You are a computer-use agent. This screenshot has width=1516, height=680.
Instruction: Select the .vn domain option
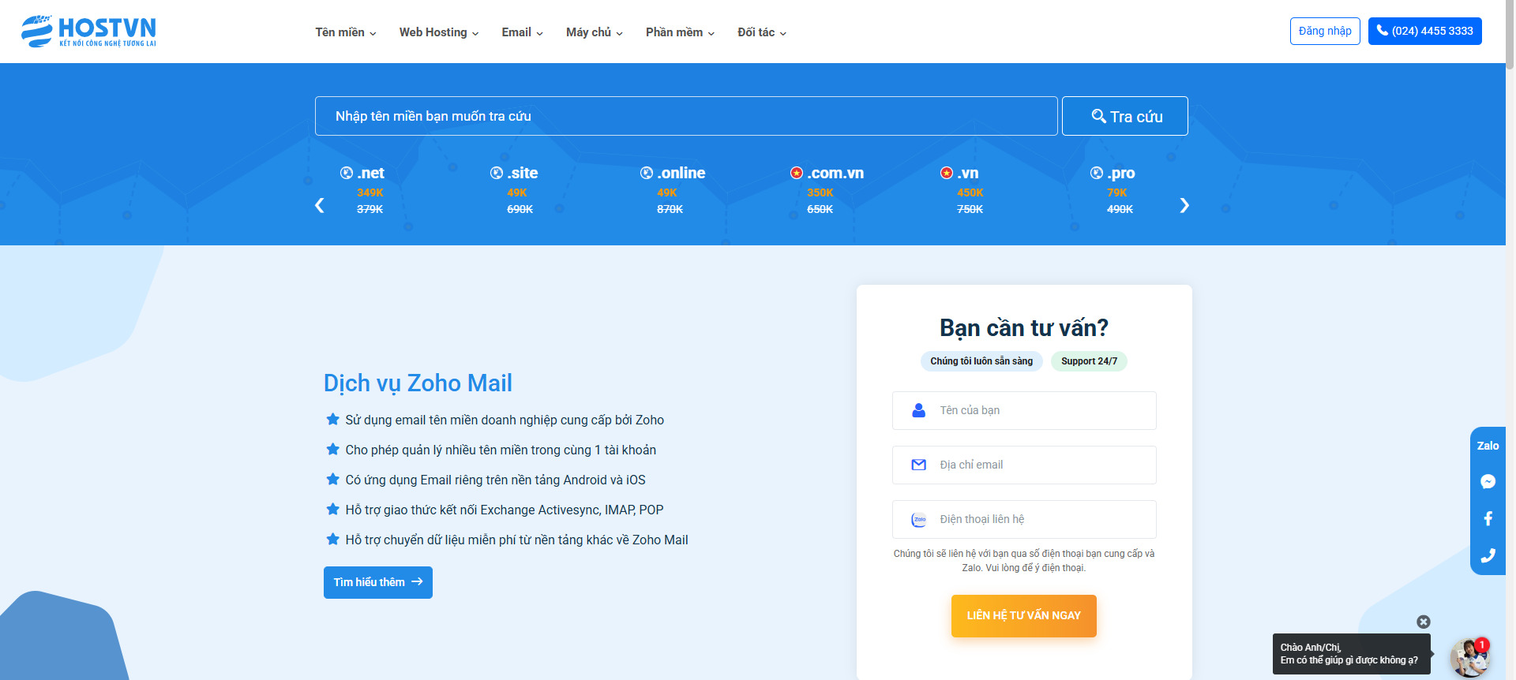click(x=968, y=173)
